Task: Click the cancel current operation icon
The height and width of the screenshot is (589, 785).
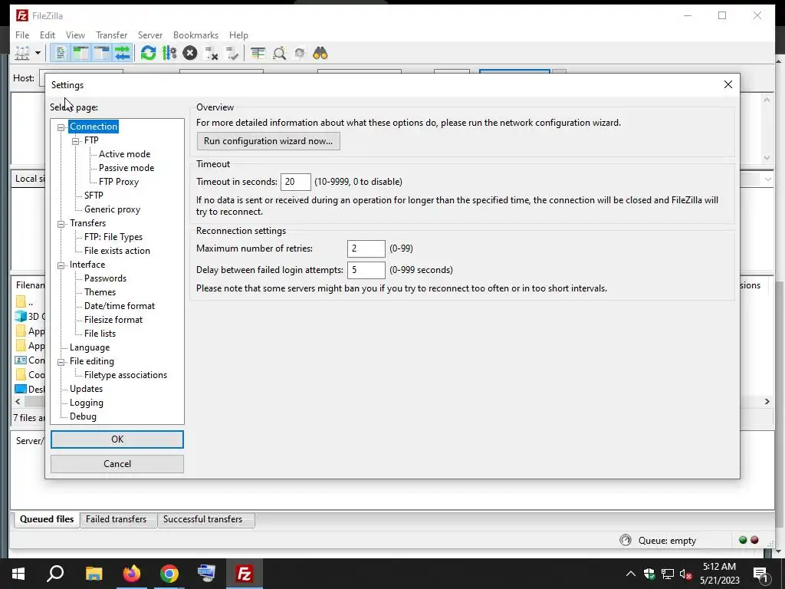Action: [190, 53]
